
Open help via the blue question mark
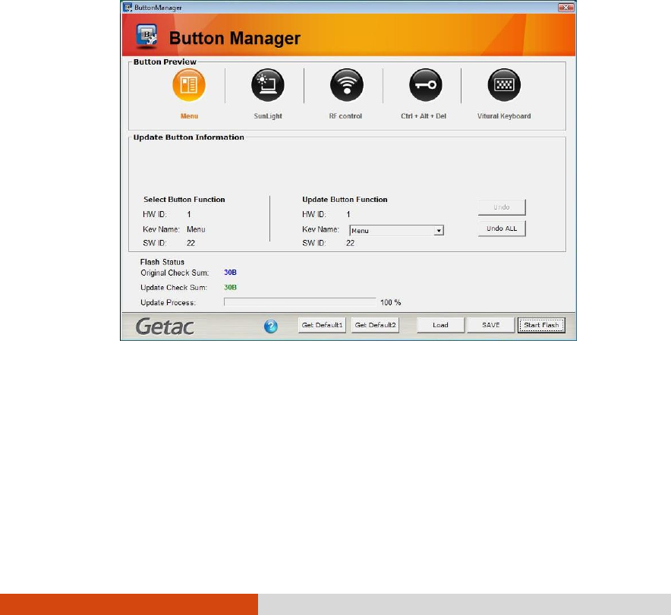(271, 326)
